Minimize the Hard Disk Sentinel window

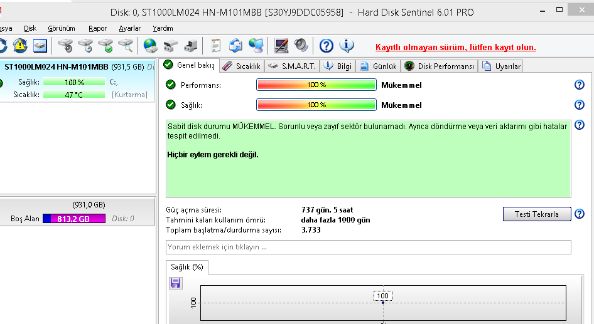[x=543, y=11]
